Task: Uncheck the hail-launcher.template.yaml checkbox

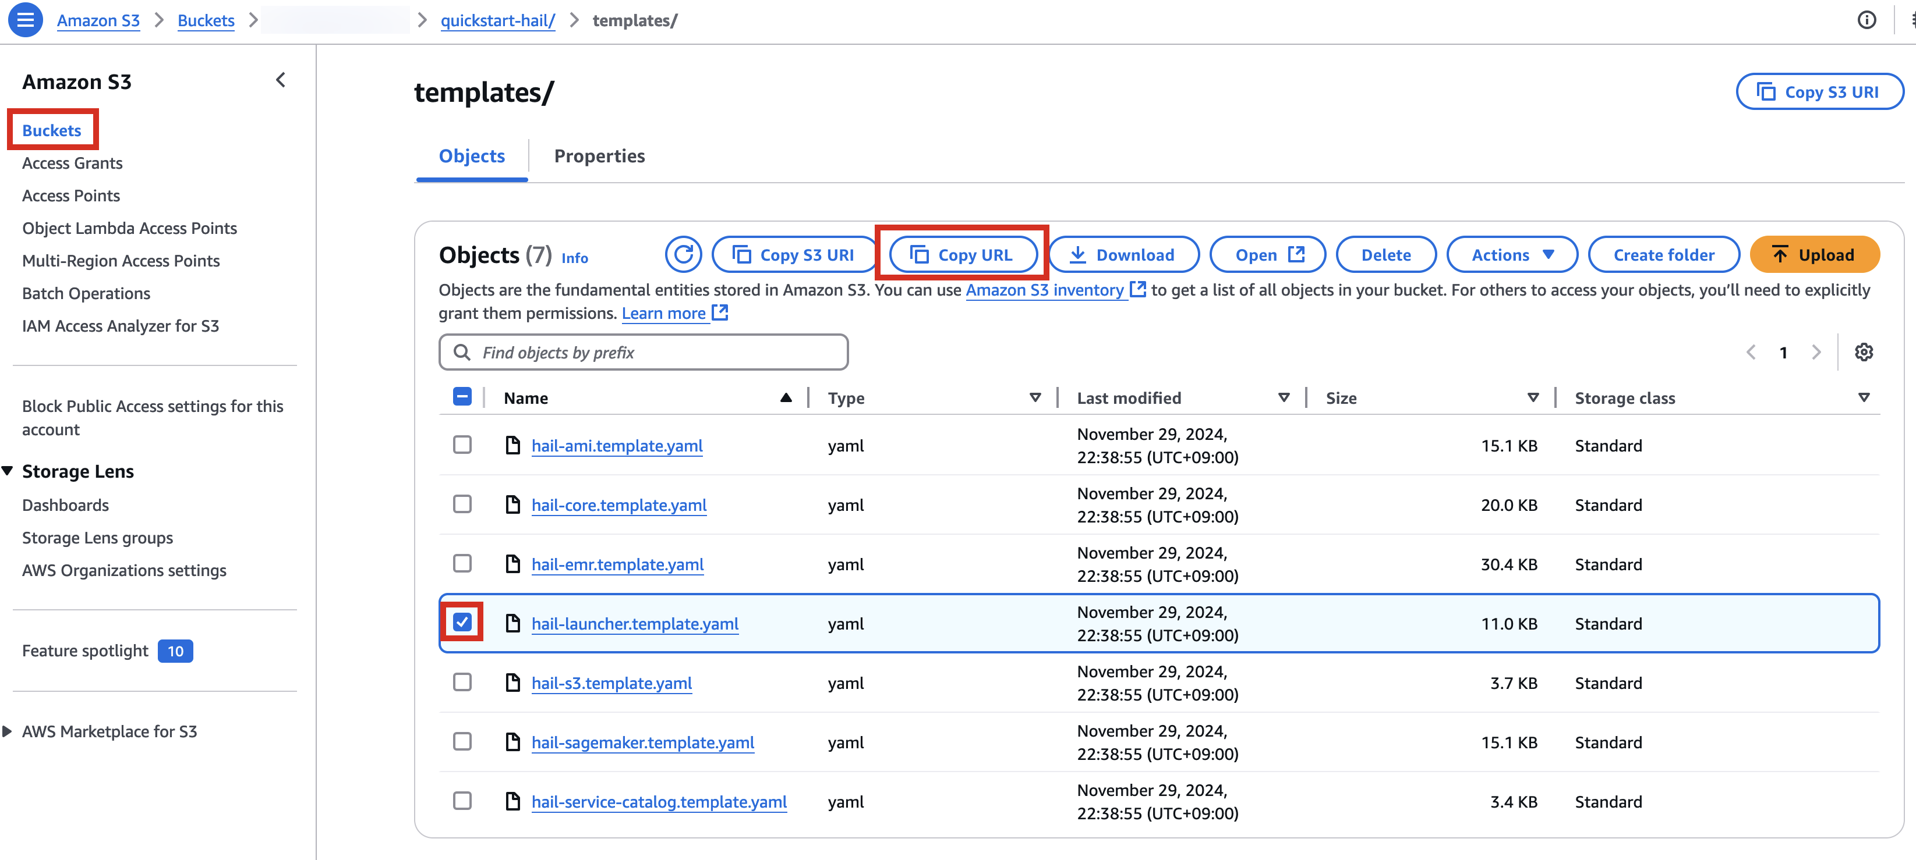Action: coord(462,622)
